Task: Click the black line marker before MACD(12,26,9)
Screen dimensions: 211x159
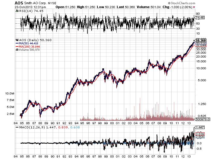Action: [x=17, y=127]
